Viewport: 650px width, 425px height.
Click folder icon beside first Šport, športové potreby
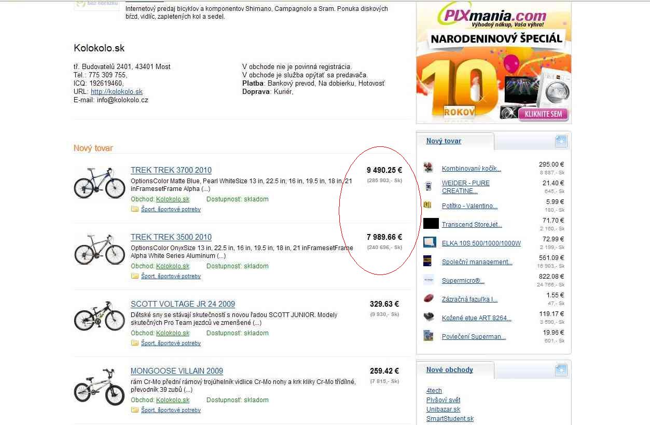[x=135, y=209]
